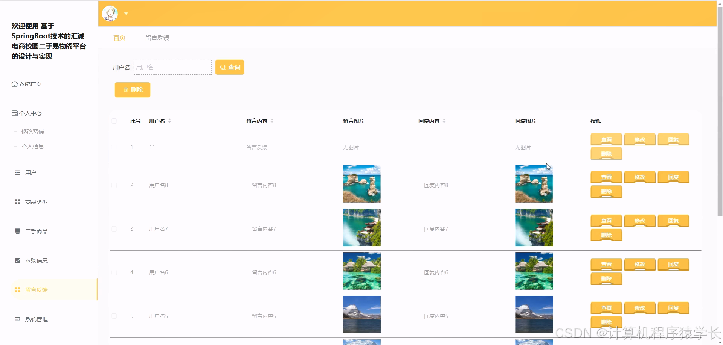Click the 查询 search button
723x345 pixels.
[230, 67]
